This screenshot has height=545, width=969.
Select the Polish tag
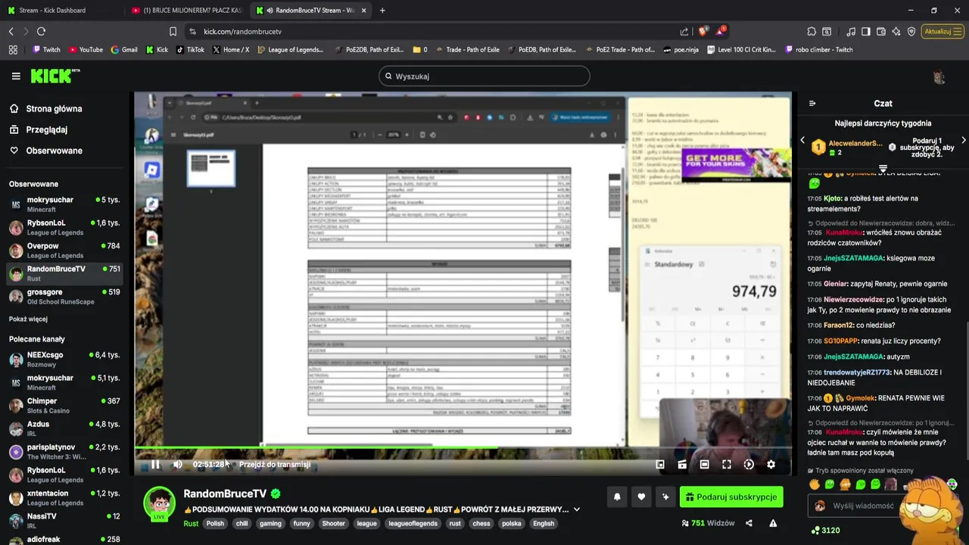(215, 524)
